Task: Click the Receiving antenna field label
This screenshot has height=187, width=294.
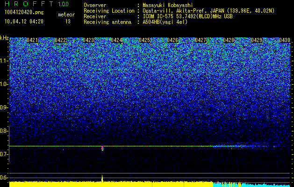Action: (x=108, y=22)
